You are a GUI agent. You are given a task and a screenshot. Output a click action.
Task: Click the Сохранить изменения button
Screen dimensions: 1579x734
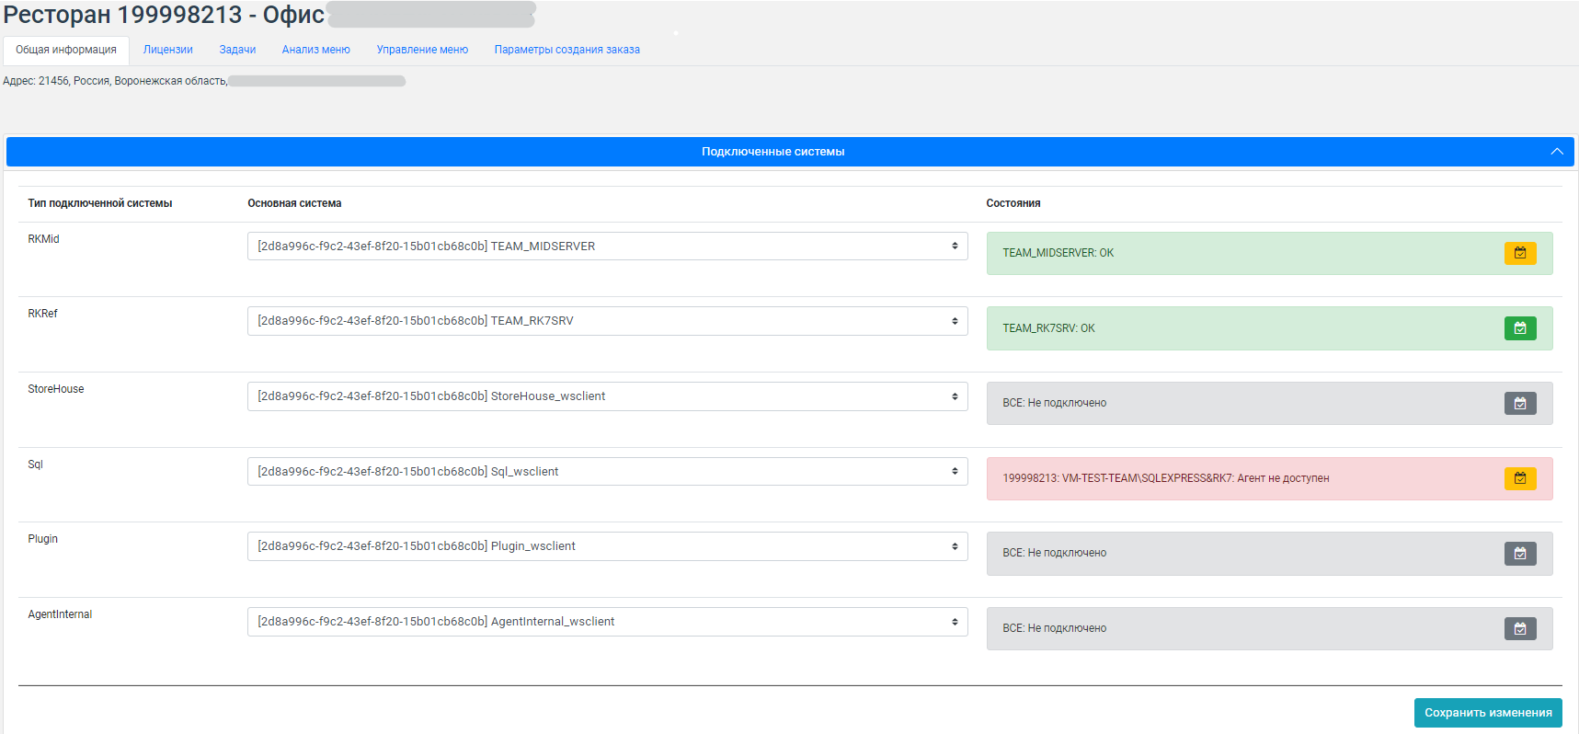coord(1487,713)
